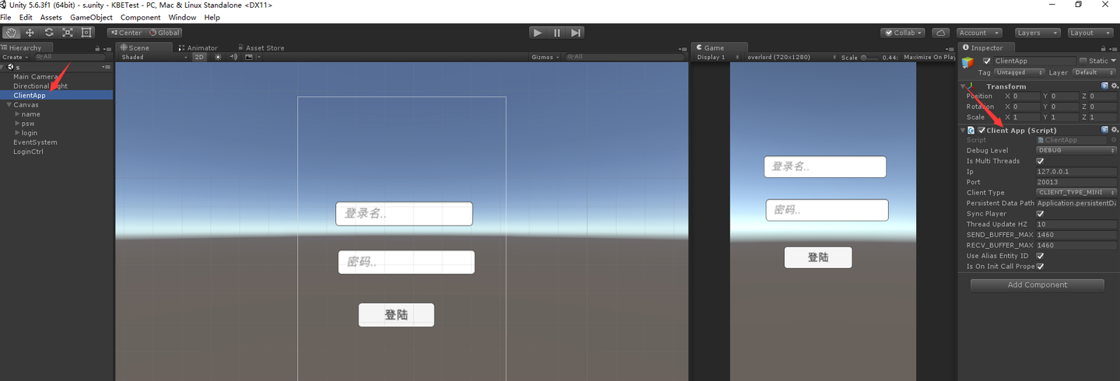Open the Hierarchy Create menu
This screenshot has width=1120, height=381.
[15, 57]
